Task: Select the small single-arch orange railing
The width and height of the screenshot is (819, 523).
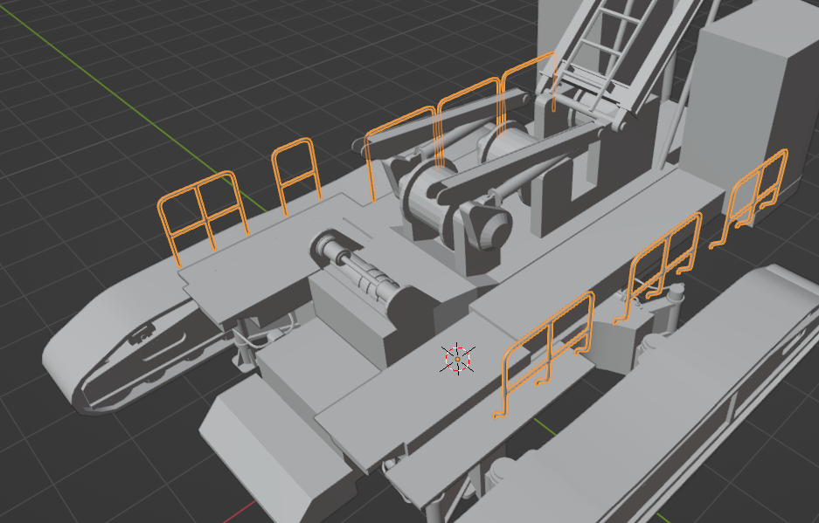Action: pyautogui.click(x=296, y=176)
